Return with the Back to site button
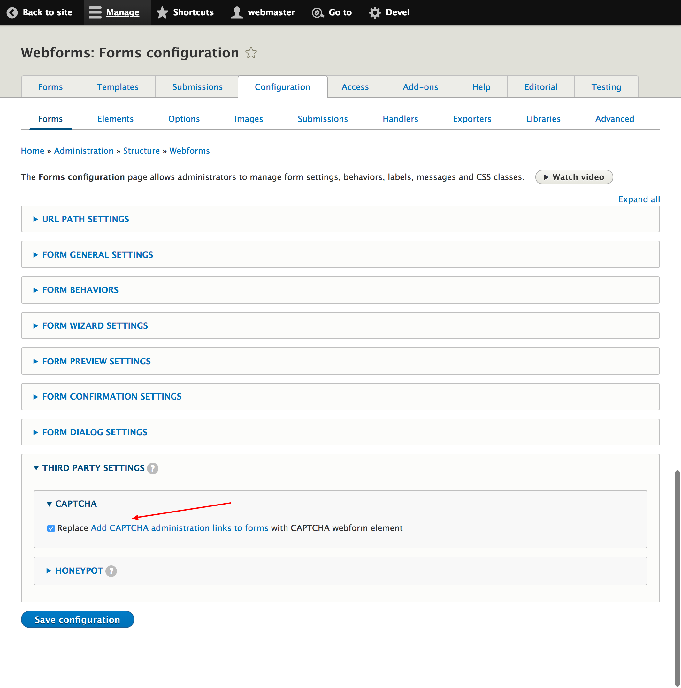681x688 pixels. 41,12
